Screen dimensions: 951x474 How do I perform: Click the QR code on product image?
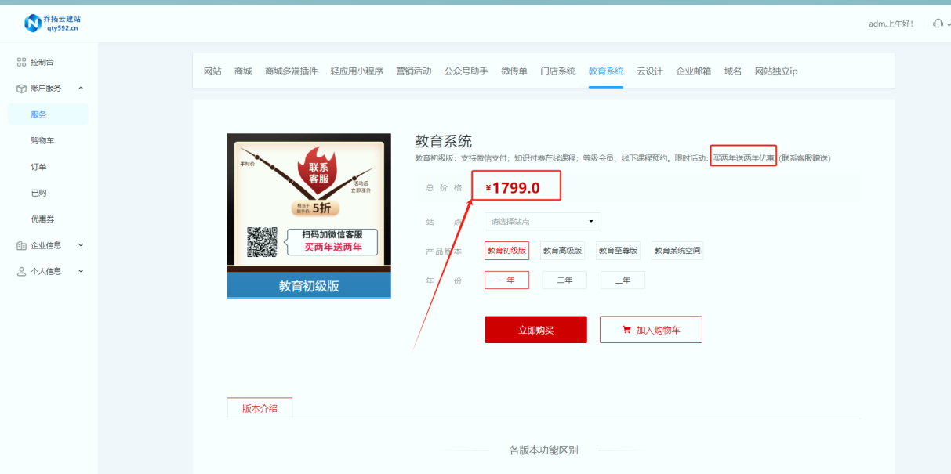tap(262, 242)
